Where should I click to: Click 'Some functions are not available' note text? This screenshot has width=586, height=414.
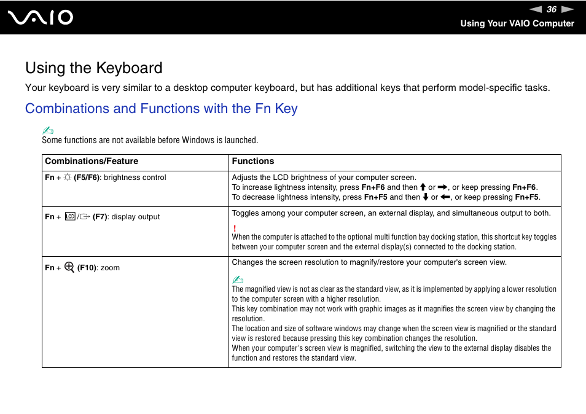click(x=150, y=140)
